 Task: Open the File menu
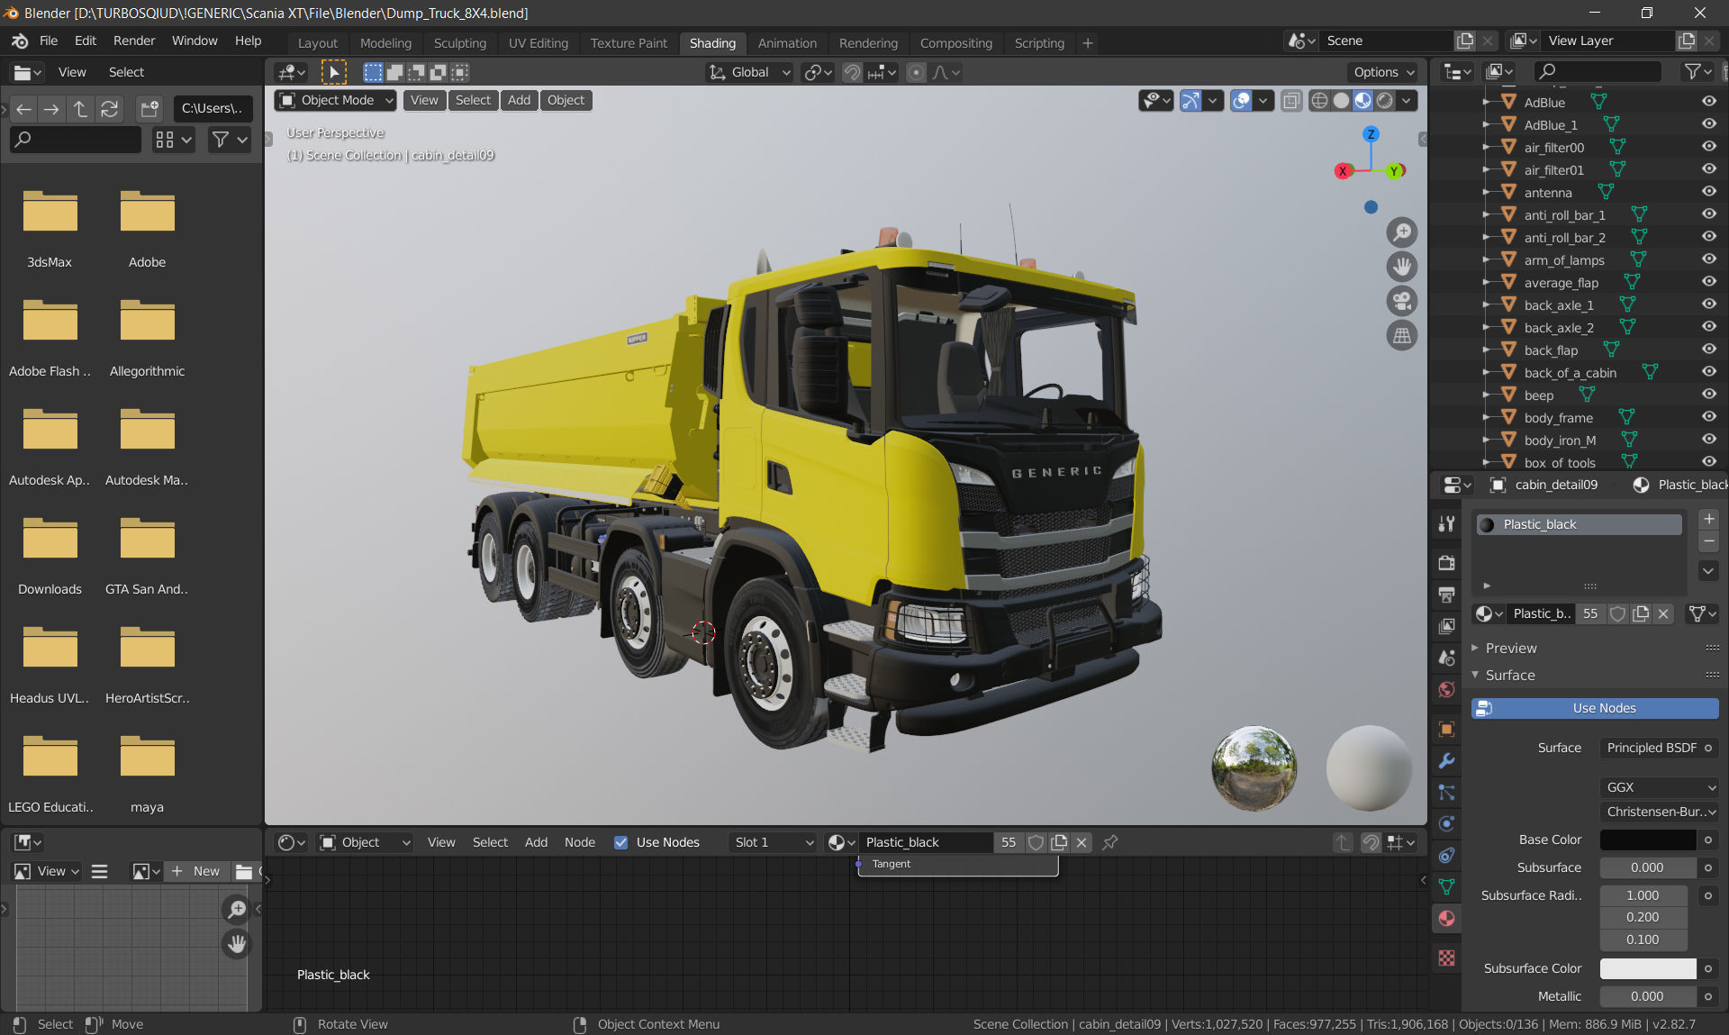point(49,41)
